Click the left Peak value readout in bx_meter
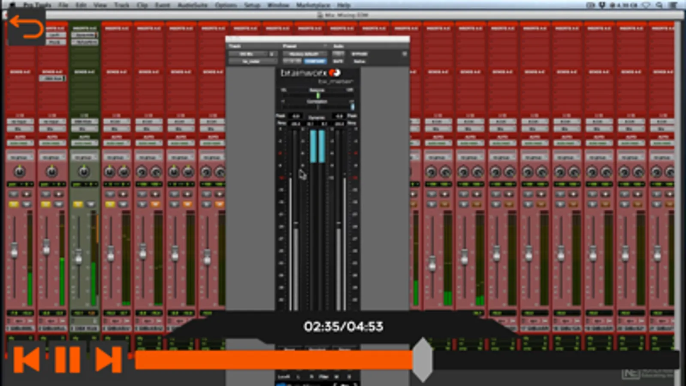 coord(296,116)
